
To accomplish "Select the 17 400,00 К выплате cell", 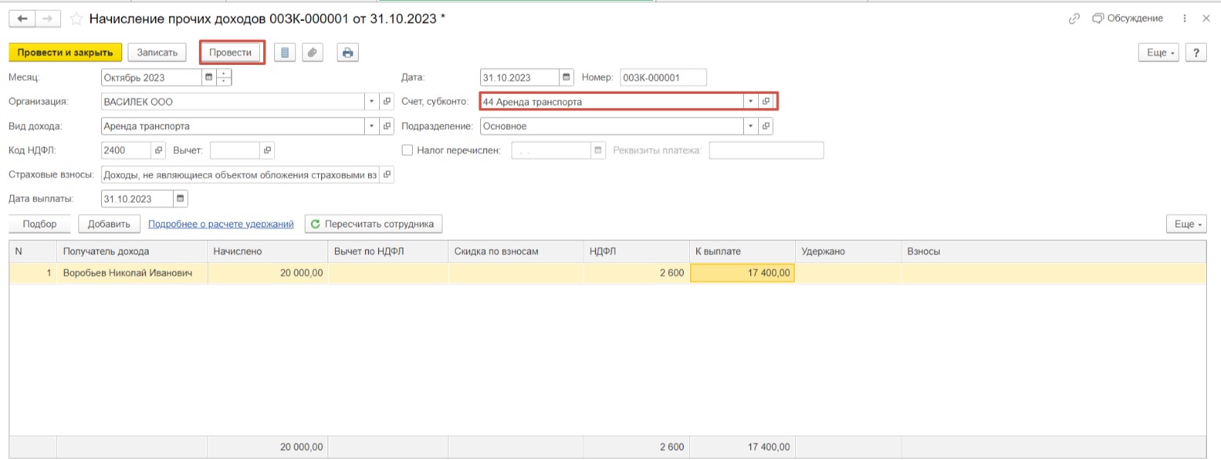I will [742, 273].
